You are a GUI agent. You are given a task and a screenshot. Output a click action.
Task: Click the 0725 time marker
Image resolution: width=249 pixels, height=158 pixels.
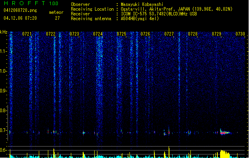(122, 34)
